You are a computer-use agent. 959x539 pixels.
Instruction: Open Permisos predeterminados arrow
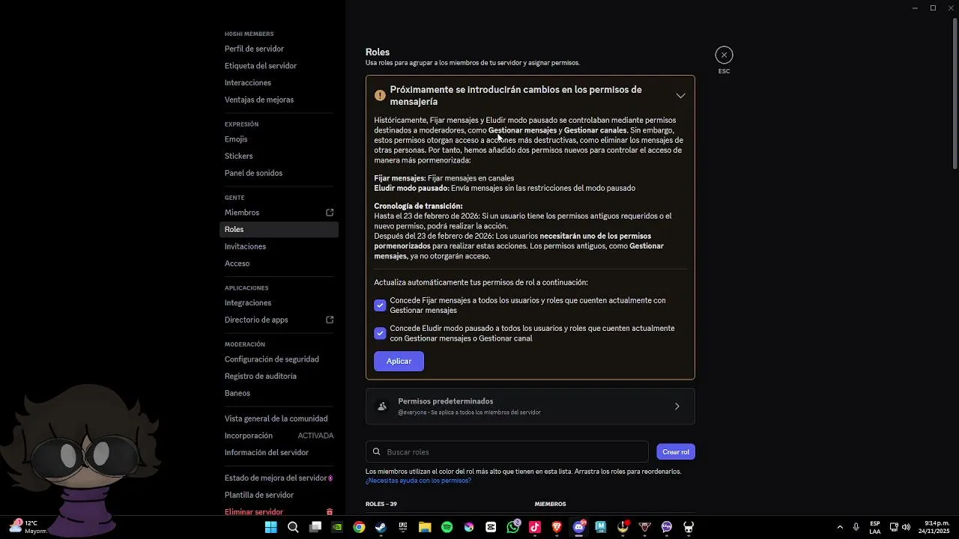point(677,406)
